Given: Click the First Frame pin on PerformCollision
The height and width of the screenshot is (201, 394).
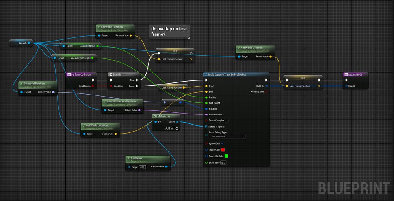Looking at the screenshot, I should pyautogui.click(x=93, y=86).
